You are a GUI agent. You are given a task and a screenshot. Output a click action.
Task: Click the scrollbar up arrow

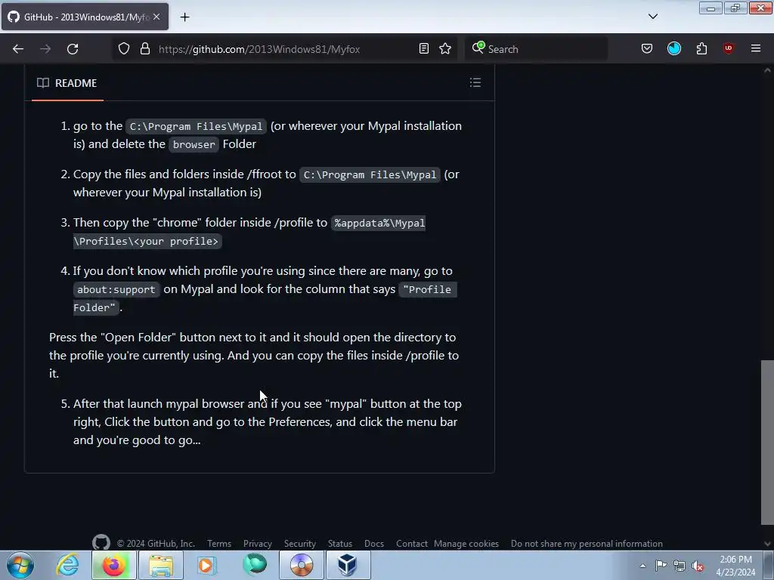tap(767, 70)
